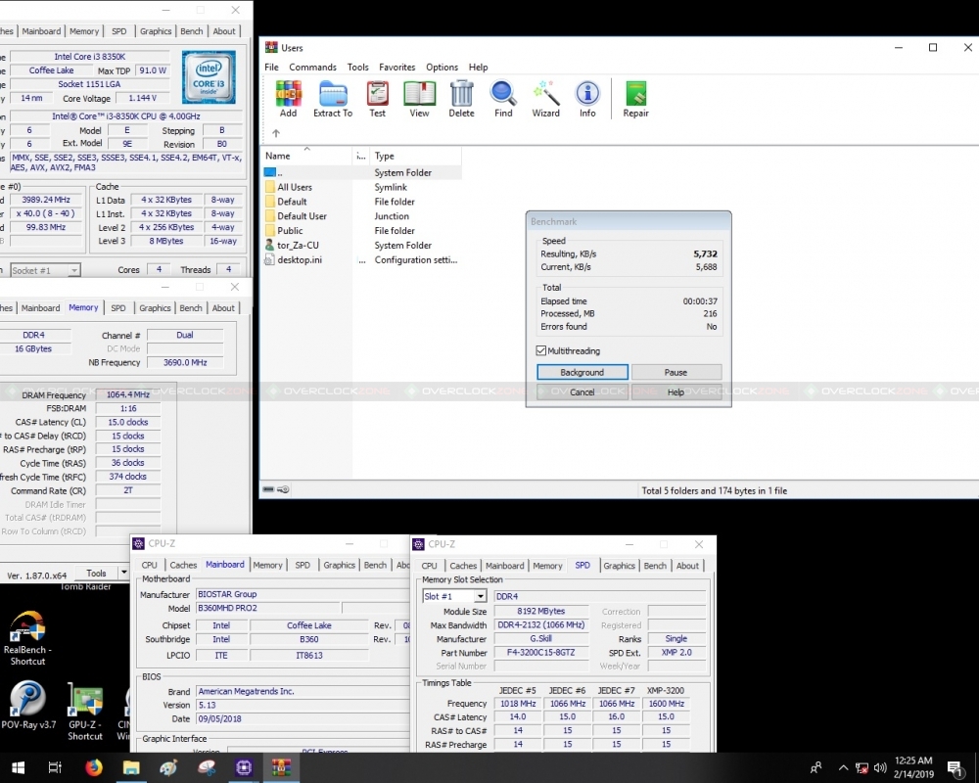
Task: Open the Windows Start button
Action: (x=18, y=767)
